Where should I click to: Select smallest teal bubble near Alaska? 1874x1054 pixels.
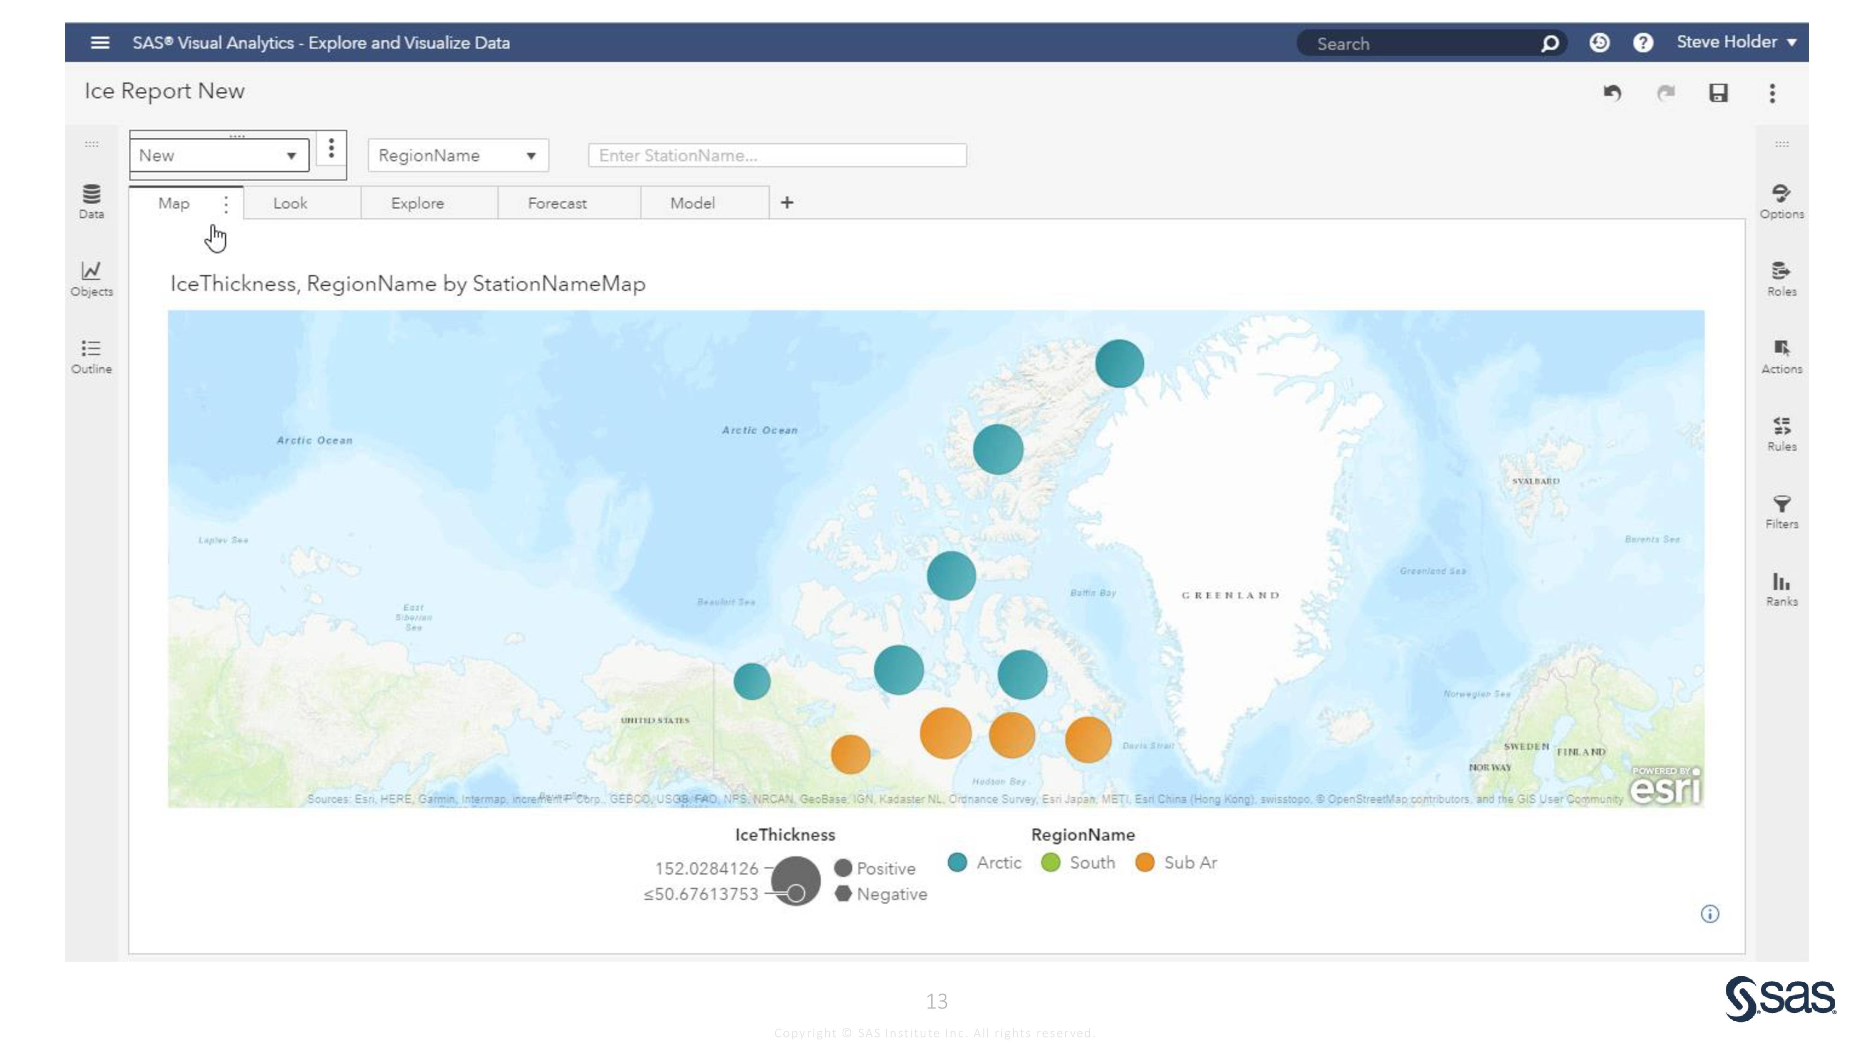[751, 682]
